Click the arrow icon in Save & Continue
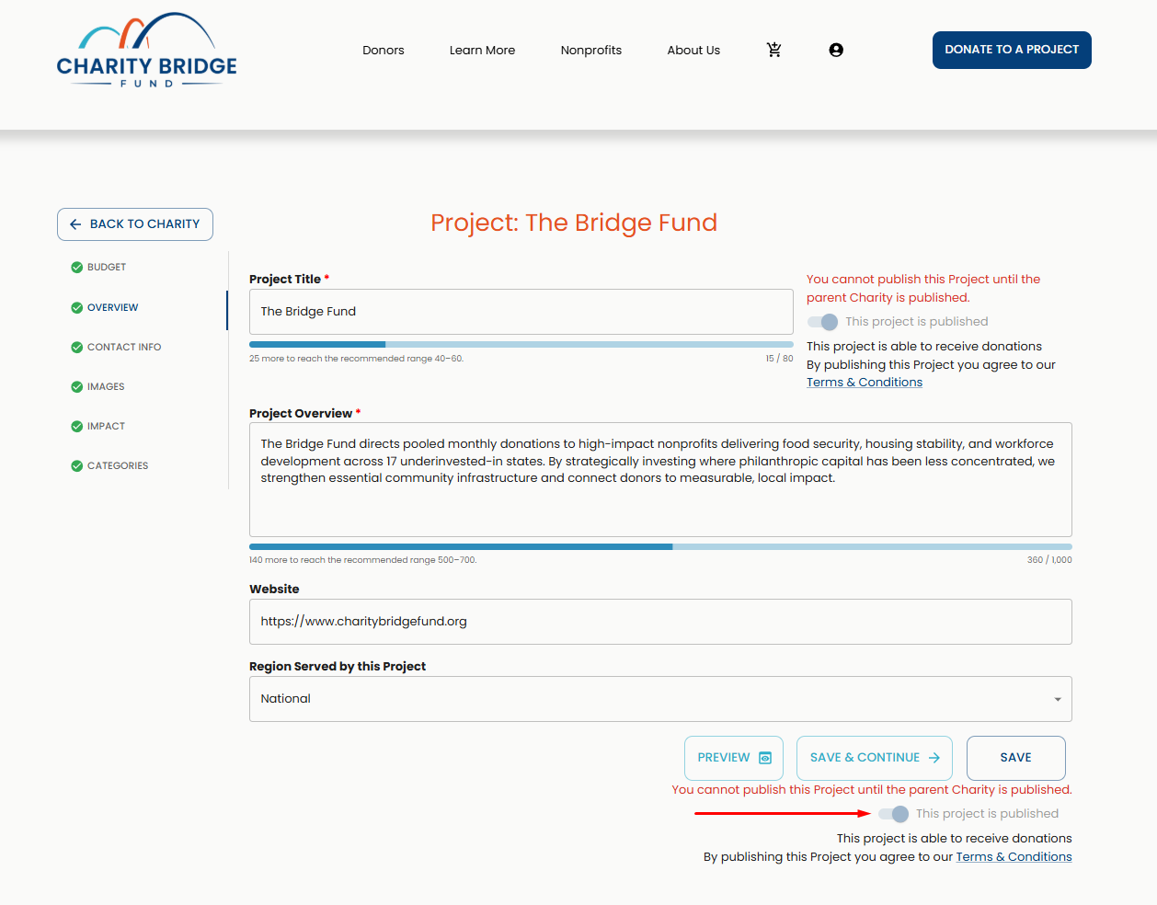The width and height of the screenshot is (1157, 905). pos(934,758)
